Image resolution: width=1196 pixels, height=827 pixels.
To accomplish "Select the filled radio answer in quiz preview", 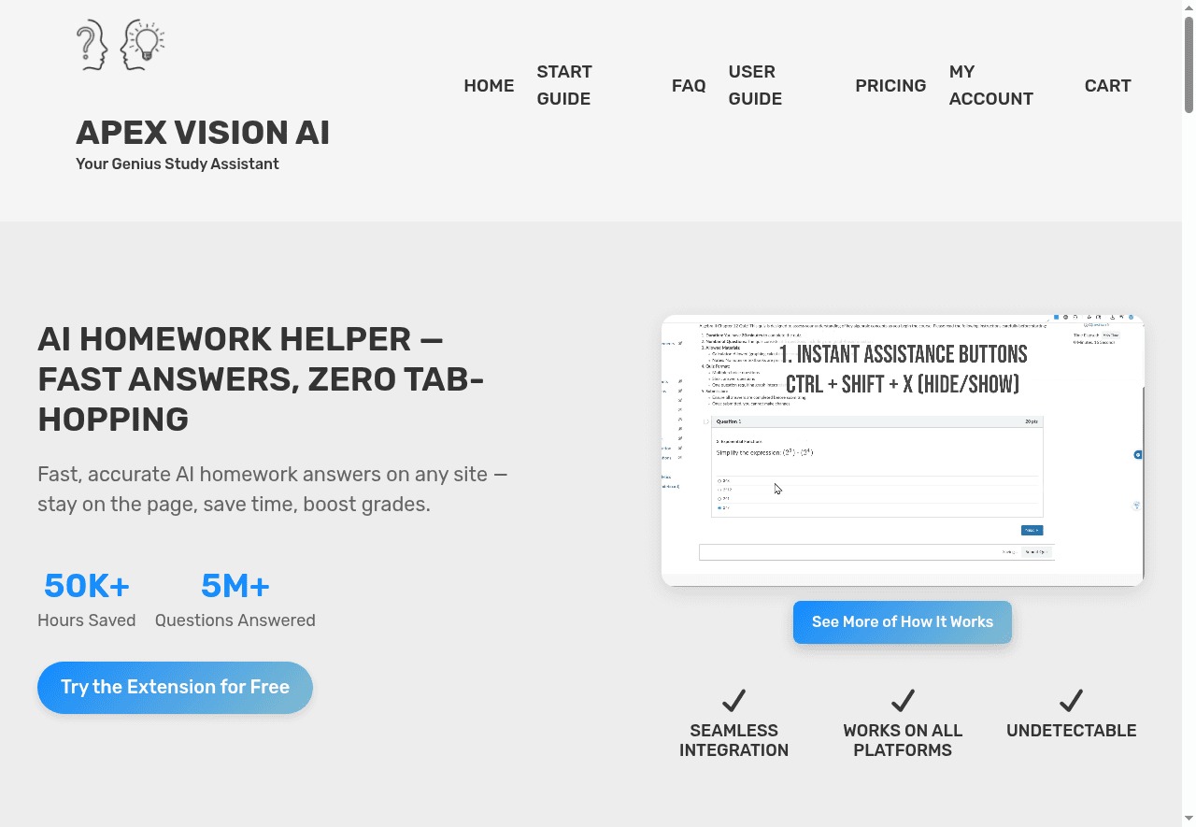I will (719, 507).
